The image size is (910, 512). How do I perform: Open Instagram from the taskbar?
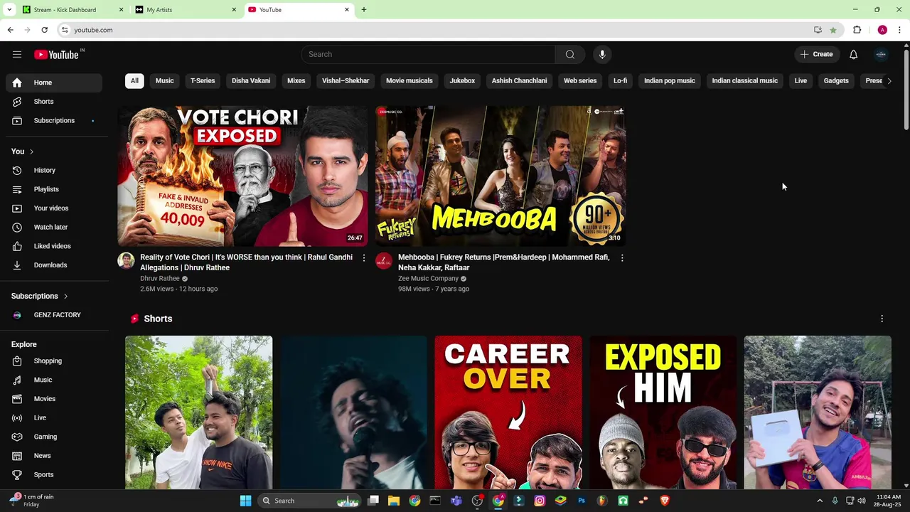(x=540, y=501)
